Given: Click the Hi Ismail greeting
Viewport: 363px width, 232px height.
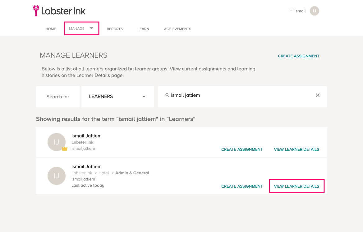Looking at the screenshot, I should (x=297, y=11).
